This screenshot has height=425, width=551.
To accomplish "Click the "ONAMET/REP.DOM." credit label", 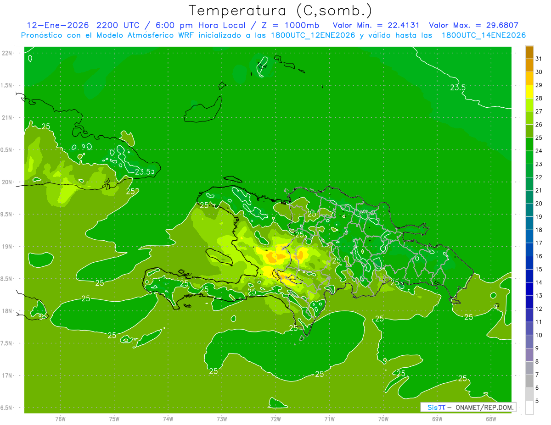I will (484, 407).
